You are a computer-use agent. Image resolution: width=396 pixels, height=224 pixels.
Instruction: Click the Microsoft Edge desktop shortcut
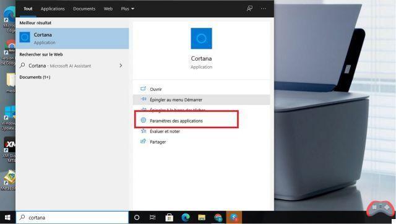point(9,20)
